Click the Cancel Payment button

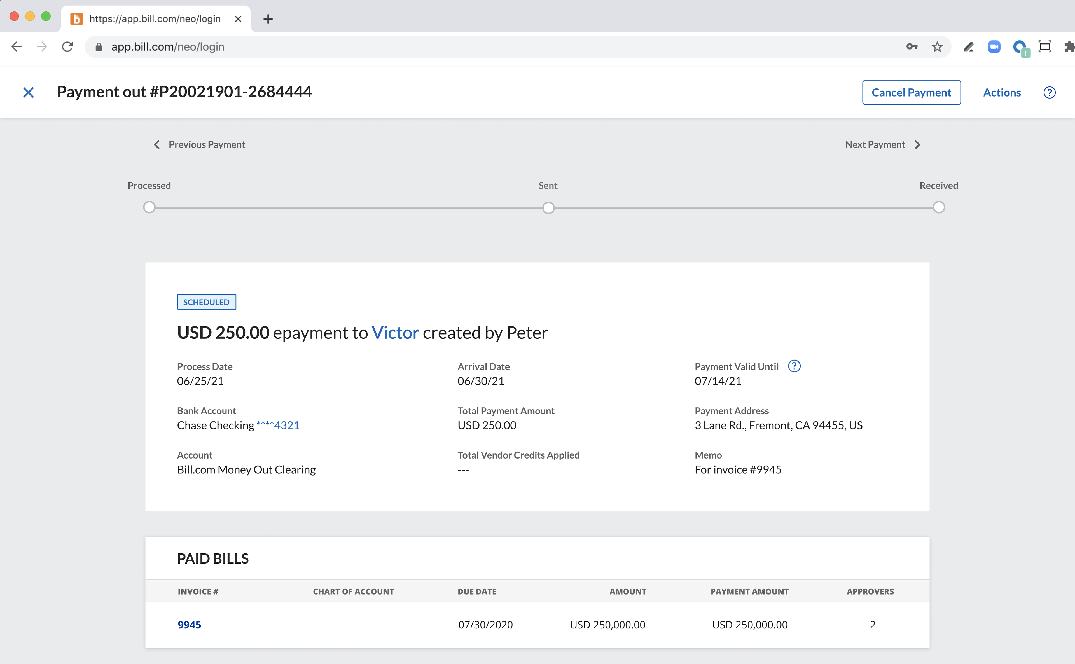(911, 92)
